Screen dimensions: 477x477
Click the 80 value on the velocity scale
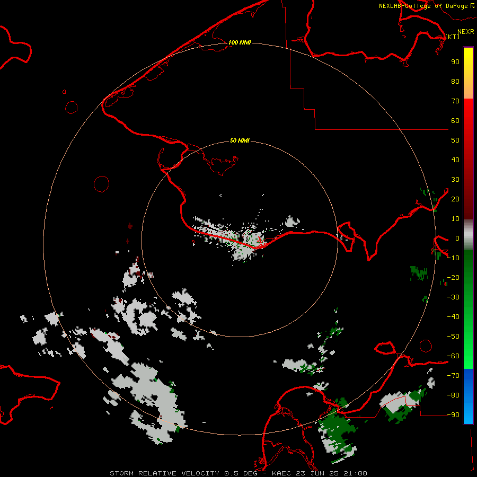point(455,82)
